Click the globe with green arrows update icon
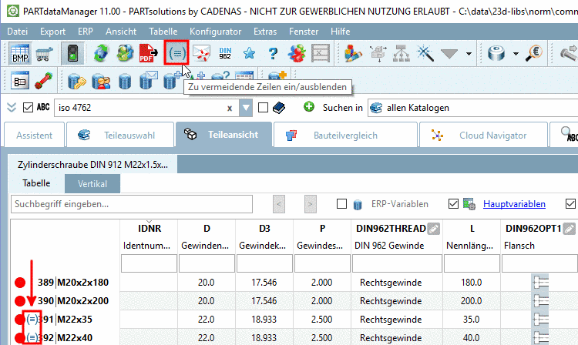Viewport: 578px width, 345px height. pyautogui.click(x=101, y=54)
